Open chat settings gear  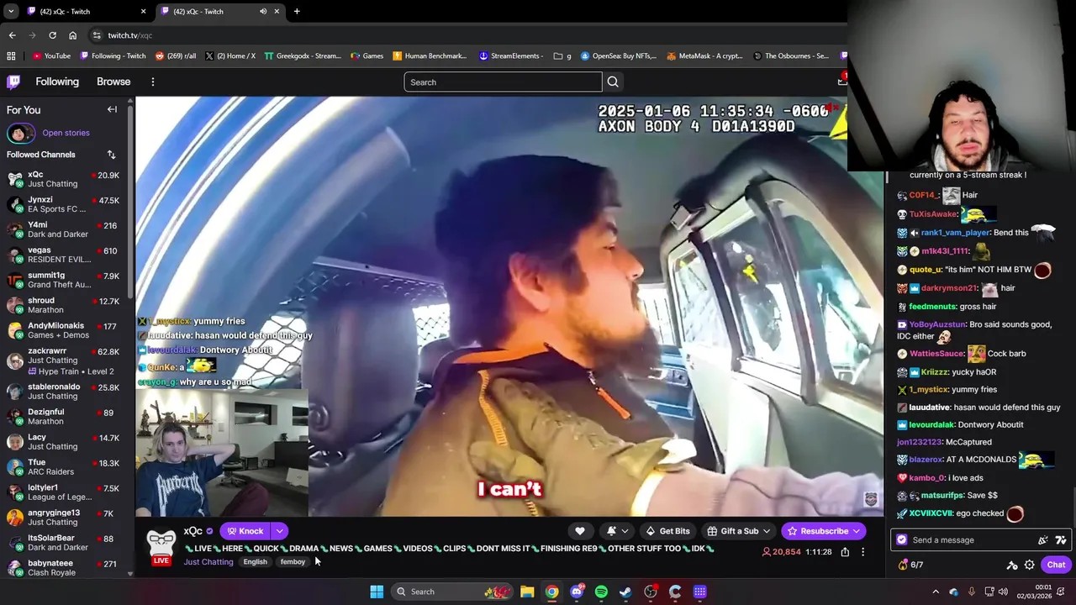click(1029, 565)
